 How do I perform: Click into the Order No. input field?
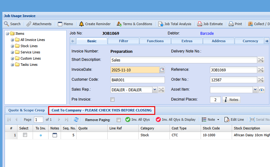pos(233,80)
